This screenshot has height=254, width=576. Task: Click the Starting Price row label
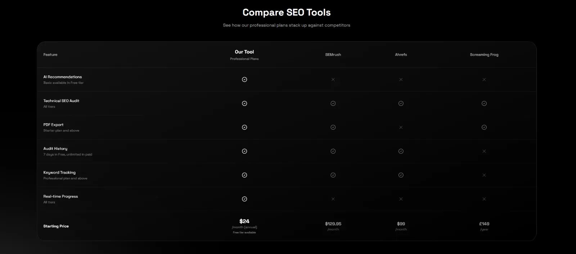click(56, 226)
